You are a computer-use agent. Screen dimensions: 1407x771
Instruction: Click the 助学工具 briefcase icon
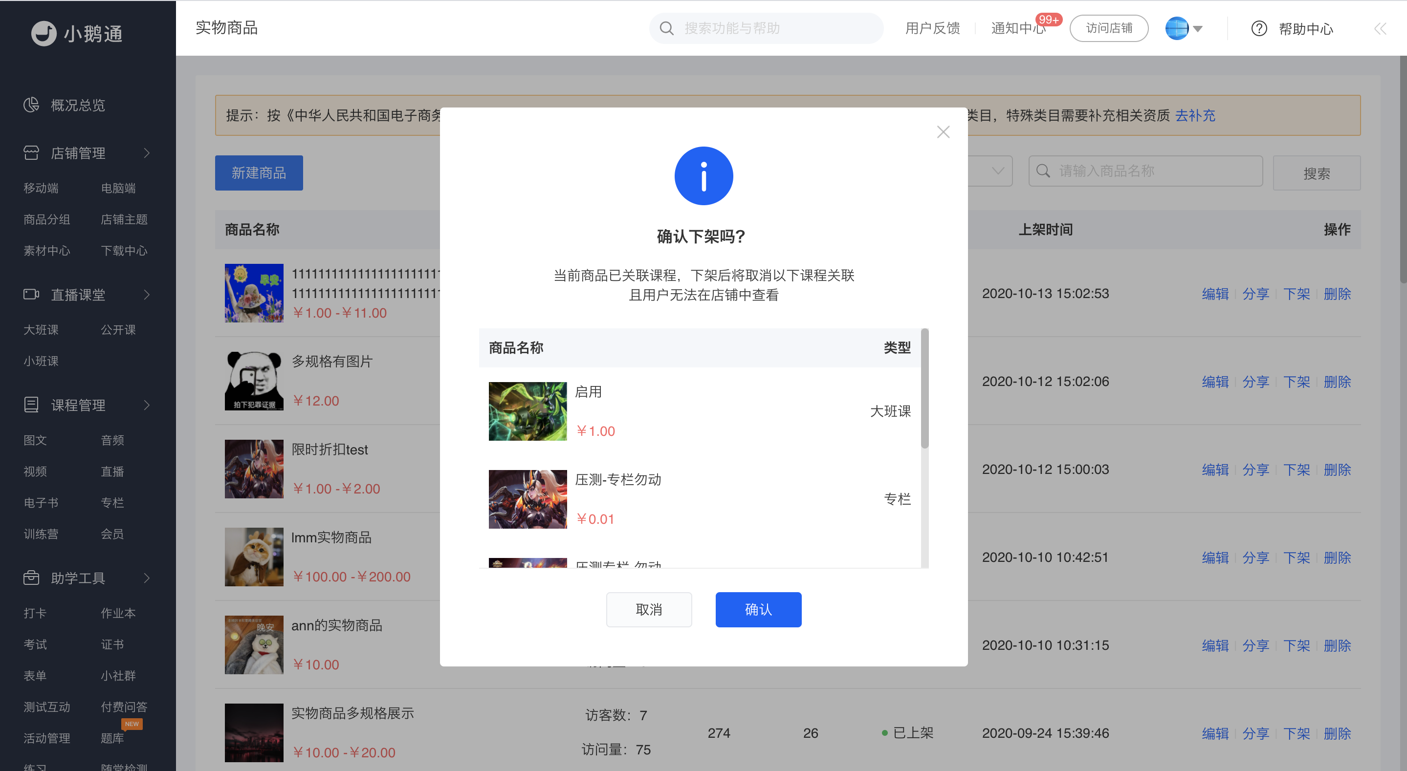(x=31, y=578)
